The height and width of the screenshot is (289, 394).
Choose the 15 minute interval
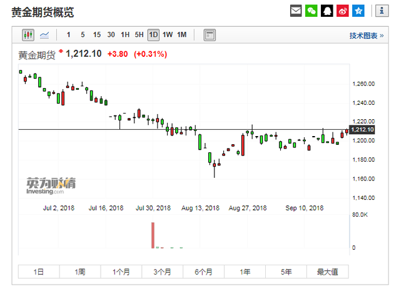[x=96, y=35]
